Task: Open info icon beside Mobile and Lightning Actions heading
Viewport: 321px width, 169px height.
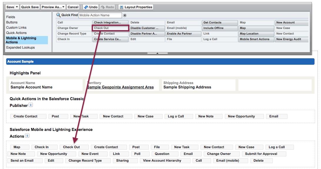Action: 27,136
